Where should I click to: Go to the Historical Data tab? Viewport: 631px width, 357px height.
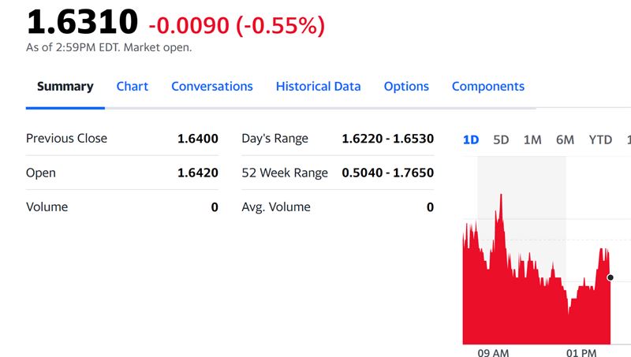click(318, 87)
